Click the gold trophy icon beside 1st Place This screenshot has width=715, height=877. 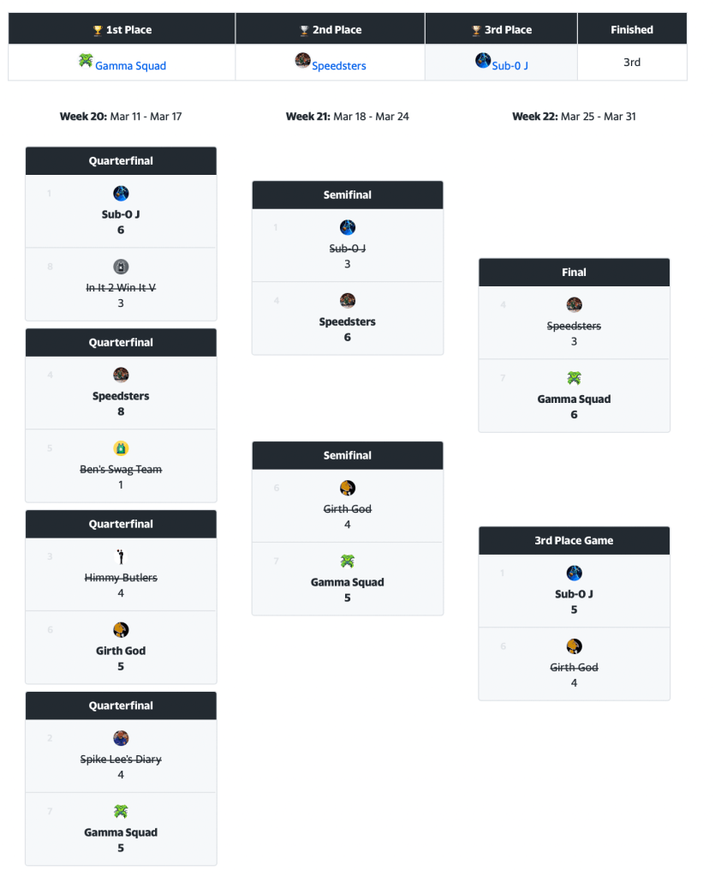click(x=98, y=31)
